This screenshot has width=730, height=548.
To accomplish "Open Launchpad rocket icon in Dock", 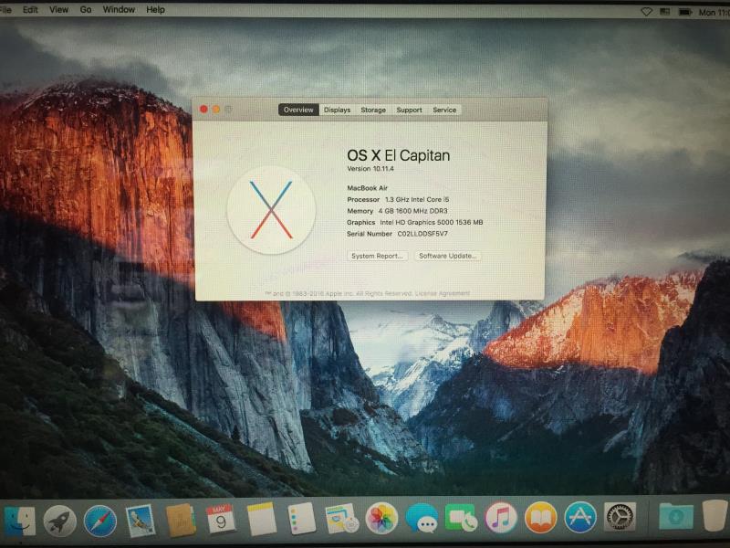I will (x=59, y=521).
